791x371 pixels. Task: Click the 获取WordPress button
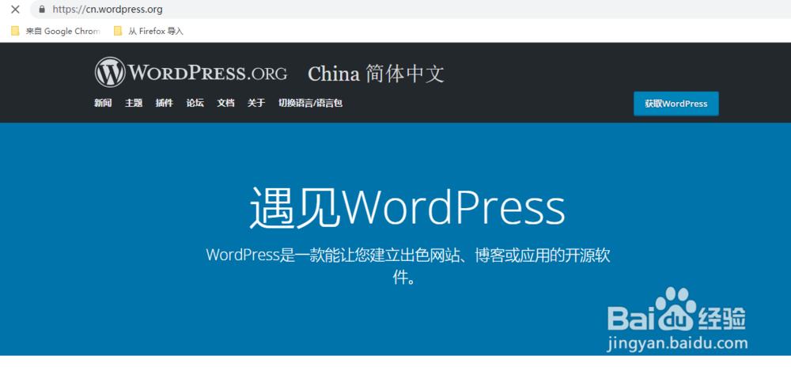pyautogui.click(x=676, y=104)
